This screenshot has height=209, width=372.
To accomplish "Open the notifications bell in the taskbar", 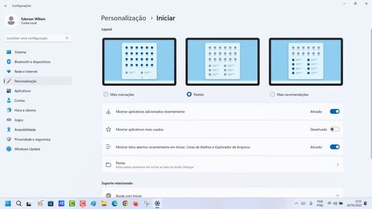I will pos(366,204).
